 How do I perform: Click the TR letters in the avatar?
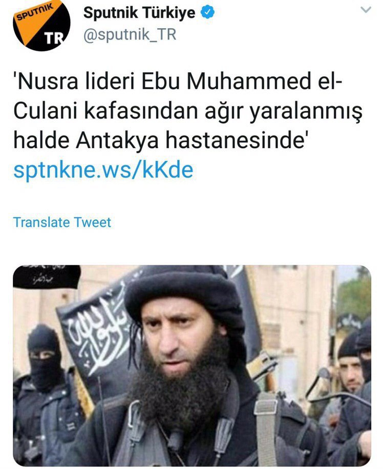tap(54, 38)
